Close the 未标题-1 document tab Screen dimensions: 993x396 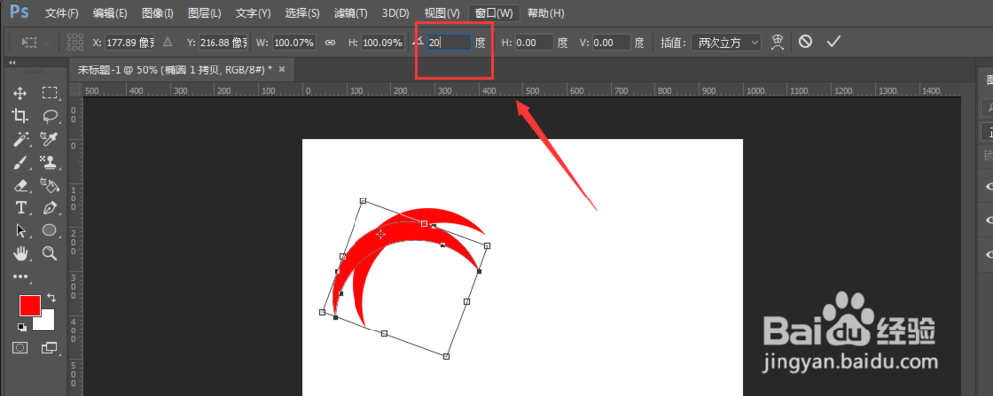coord(282,69)
